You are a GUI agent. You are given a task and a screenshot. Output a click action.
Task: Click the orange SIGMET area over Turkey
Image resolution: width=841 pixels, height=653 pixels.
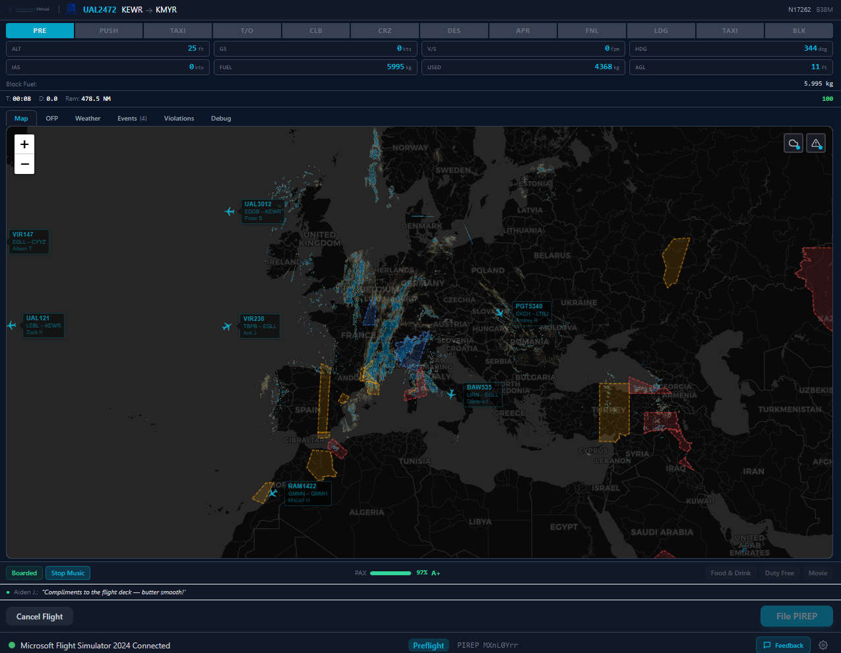(614, 412)
